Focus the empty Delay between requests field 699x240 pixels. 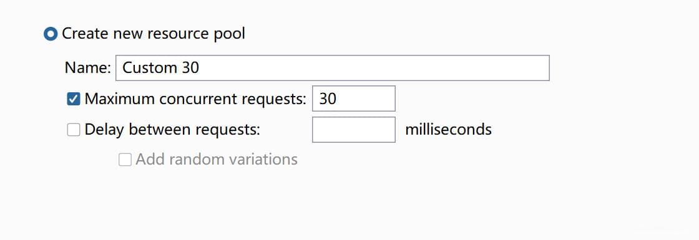(353, 130)
